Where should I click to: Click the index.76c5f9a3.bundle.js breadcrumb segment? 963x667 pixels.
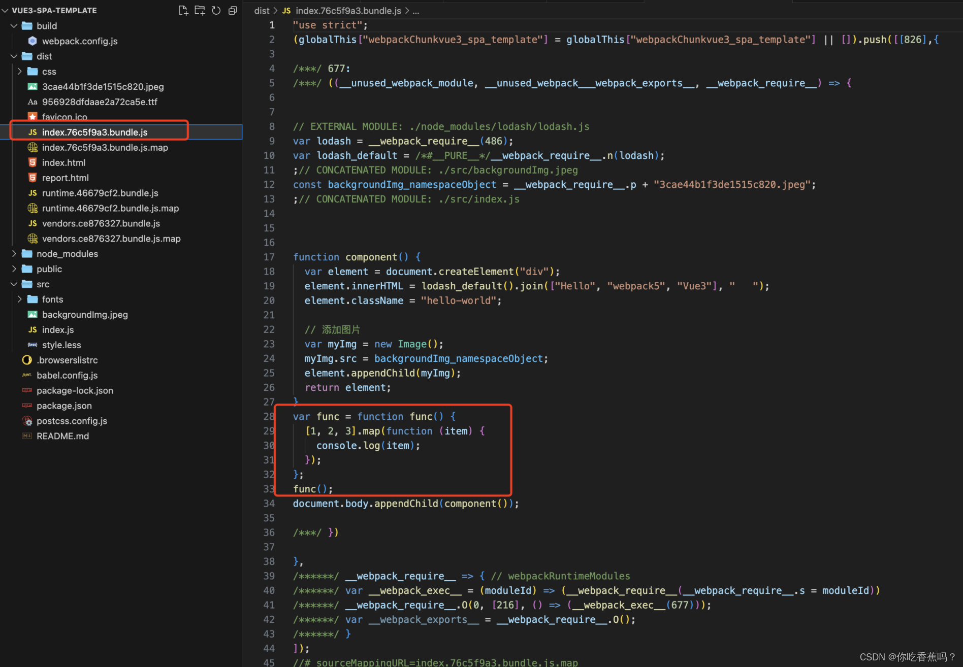point(348,11)
